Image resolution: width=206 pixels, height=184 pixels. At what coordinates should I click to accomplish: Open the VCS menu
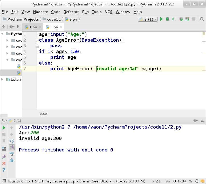coord(109,12)
